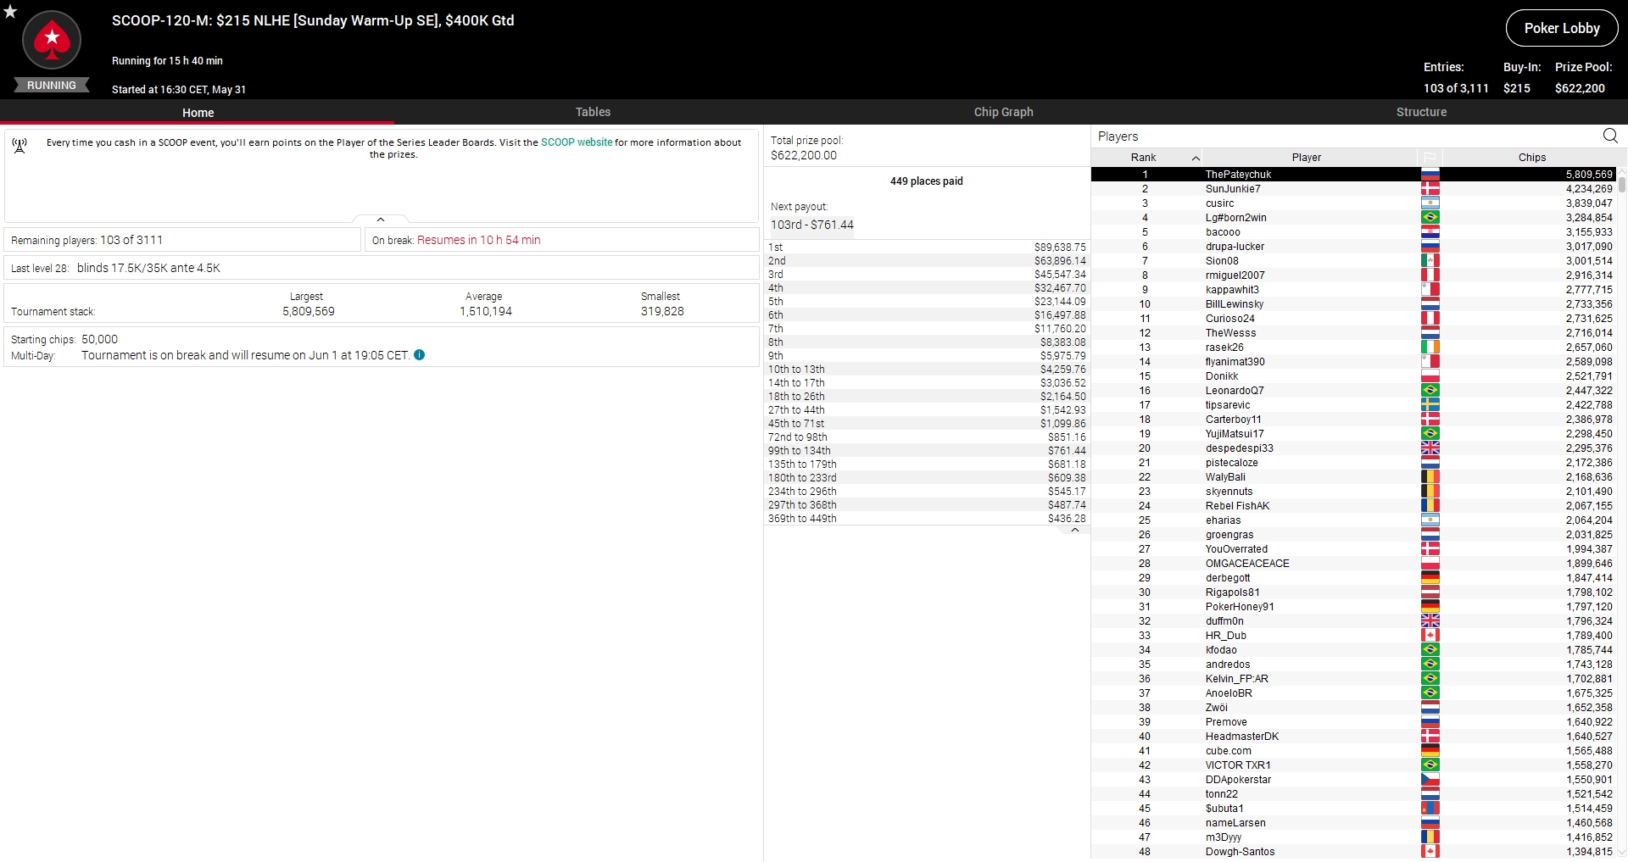1628x862 pixels.
Task: Select player row drupa-lucker
Action: (1353, 247)
